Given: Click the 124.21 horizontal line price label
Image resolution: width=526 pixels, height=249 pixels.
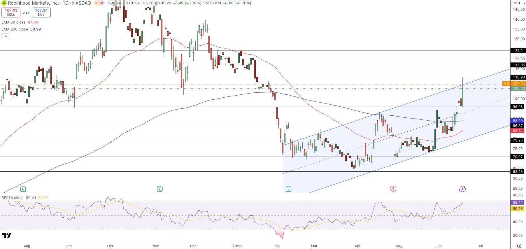Looking at the screenshot, I should (518, 51).
